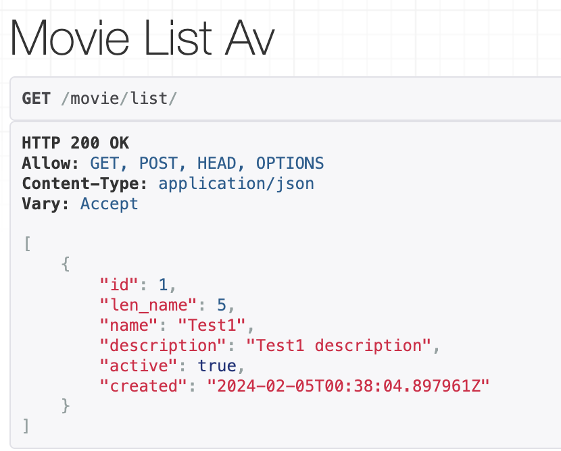This screenshot has width=561, height=451.
Task: Click the created timestamp 2024-02-05T00:38:04.897961Z
Action: tap(348, 386)
